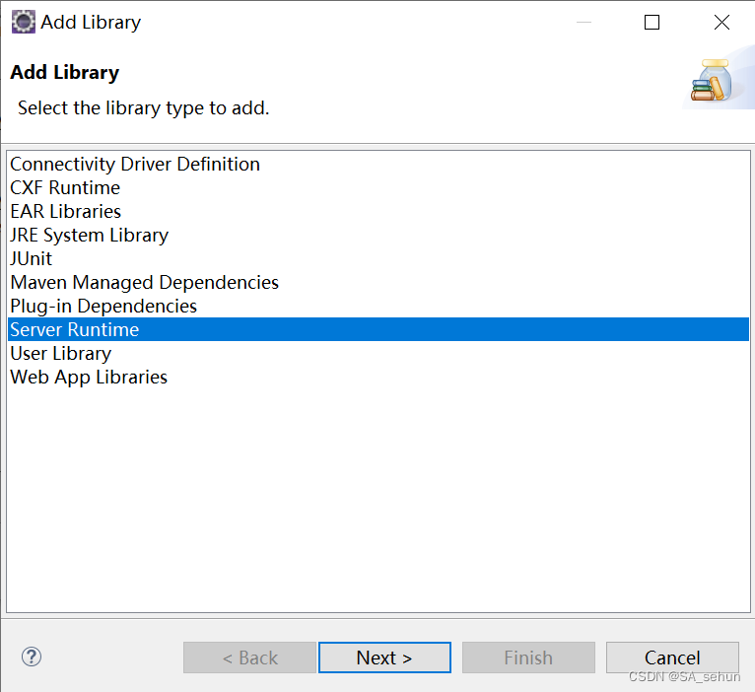Choose Plug-in Dependencies item

coord(103,307)
